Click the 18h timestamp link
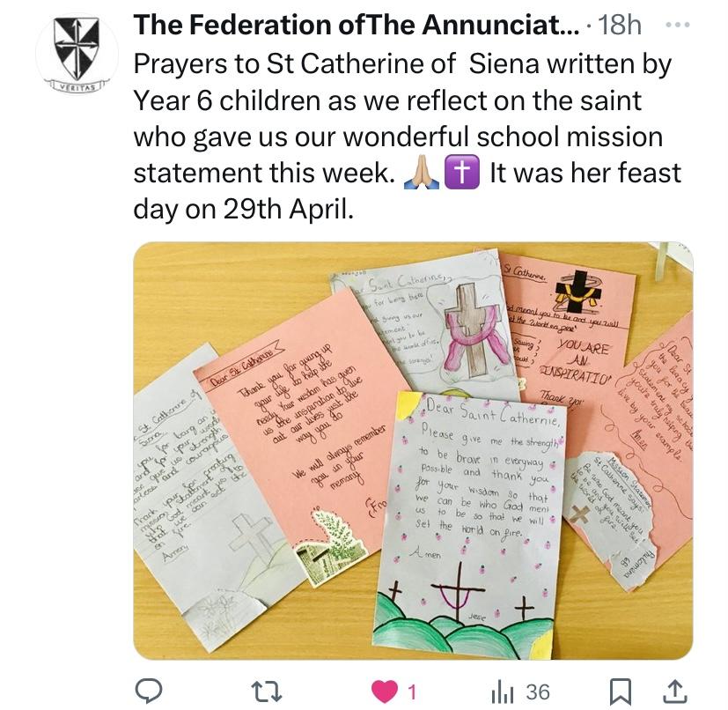 click(619, 27)
